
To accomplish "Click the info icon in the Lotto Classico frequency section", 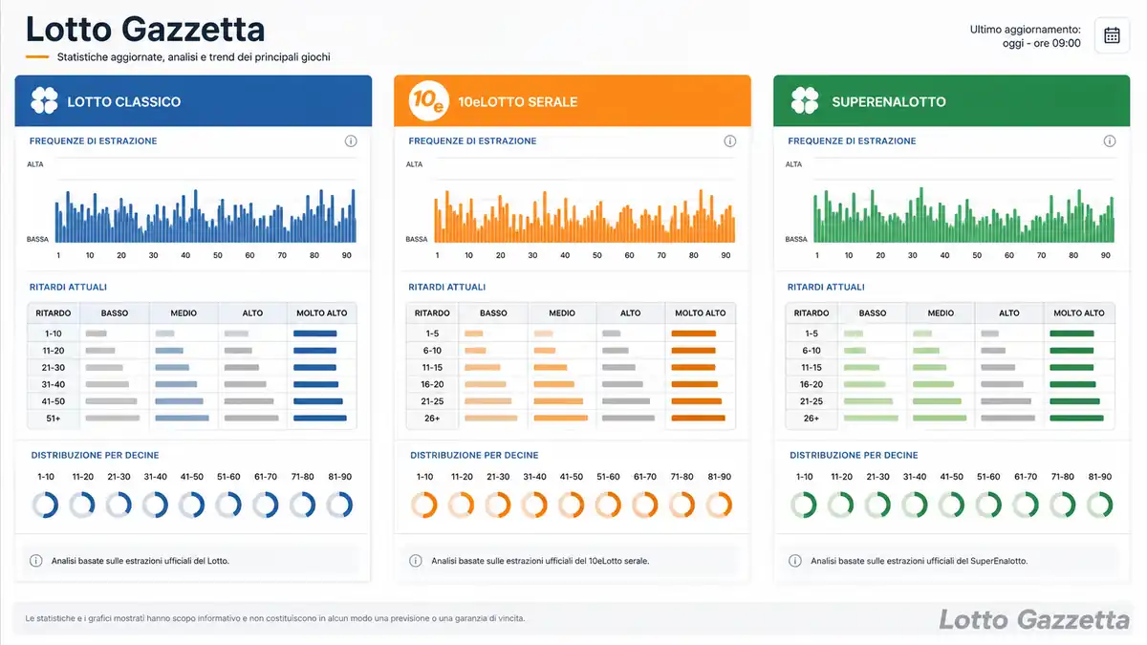I will (x=351, y=141).
